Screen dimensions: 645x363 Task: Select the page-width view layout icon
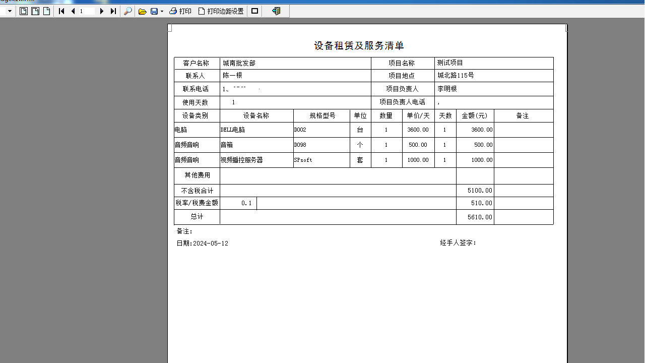pyautogui.click(x=35, y=11)
